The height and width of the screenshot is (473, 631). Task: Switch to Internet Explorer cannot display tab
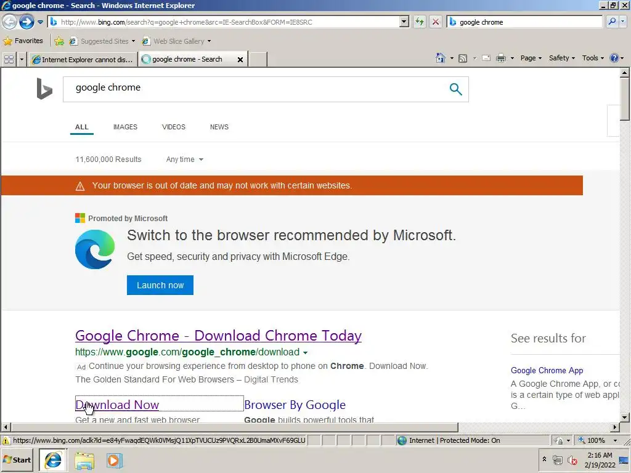[x=83, y=60]
